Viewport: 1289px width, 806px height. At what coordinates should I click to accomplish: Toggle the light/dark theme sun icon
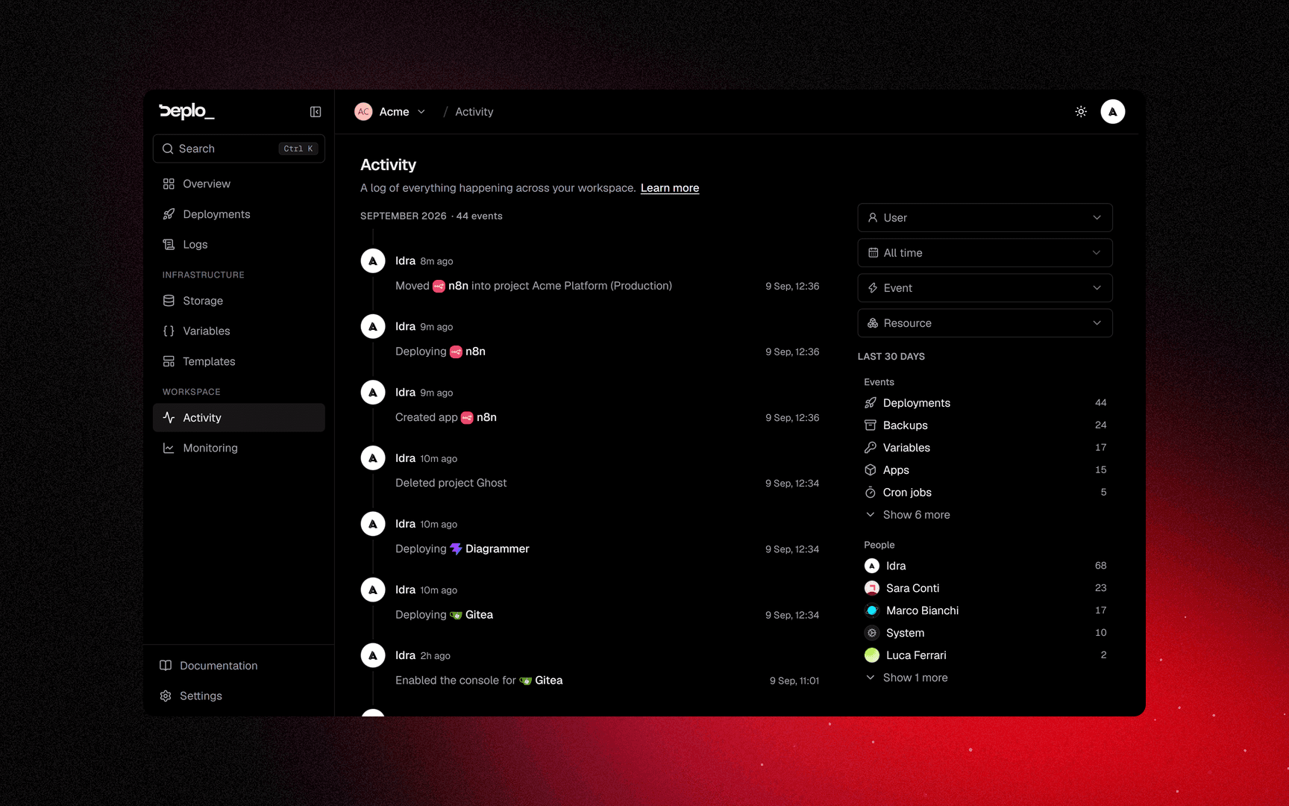[1081, 112]
